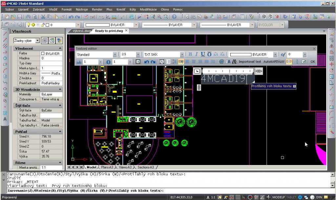Toggle the grid display in the status bar

click(x=238, y=197)
